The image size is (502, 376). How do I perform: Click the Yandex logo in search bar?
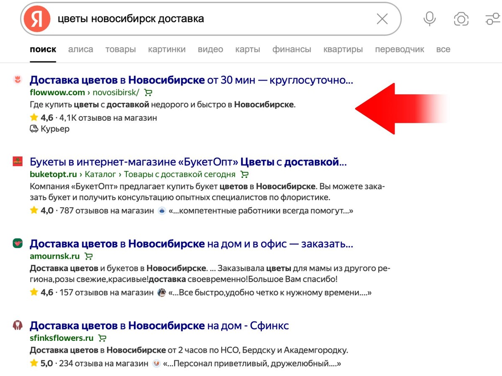tap(36, 19)
